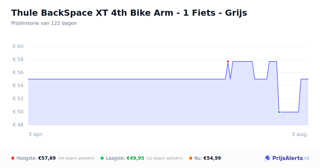Click the 12 dagen geleden note

165,158
